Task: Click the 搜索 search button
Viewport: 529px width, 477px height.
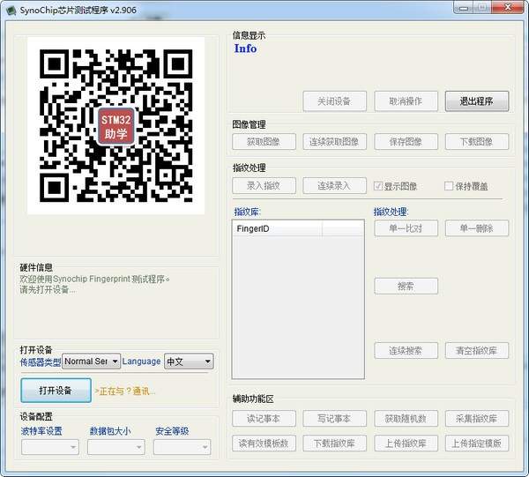Action: [406, 287]
